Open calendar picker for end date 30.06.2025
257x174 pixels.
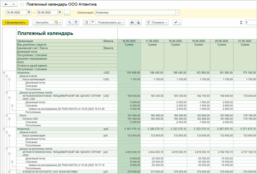pos(60,12)
